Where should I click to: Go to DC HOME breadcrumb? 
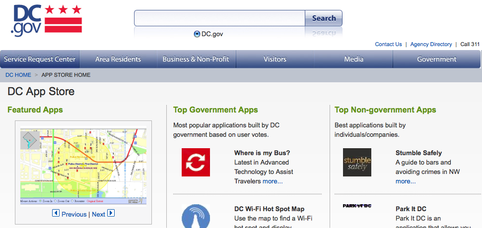point(18,75)
